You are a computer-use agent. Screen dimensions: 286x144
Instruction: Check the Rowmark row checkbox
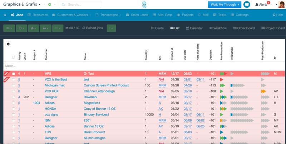pyautogui.click(x=14, y=97)
